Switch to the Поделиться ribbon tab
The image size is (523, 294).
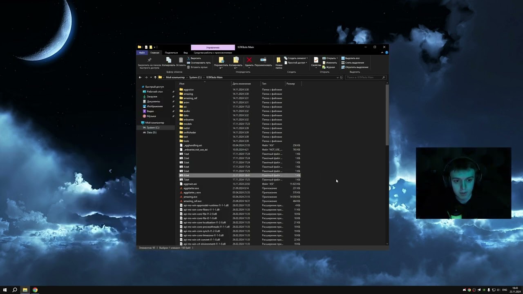pyautogui.click(x=171, y=53)
